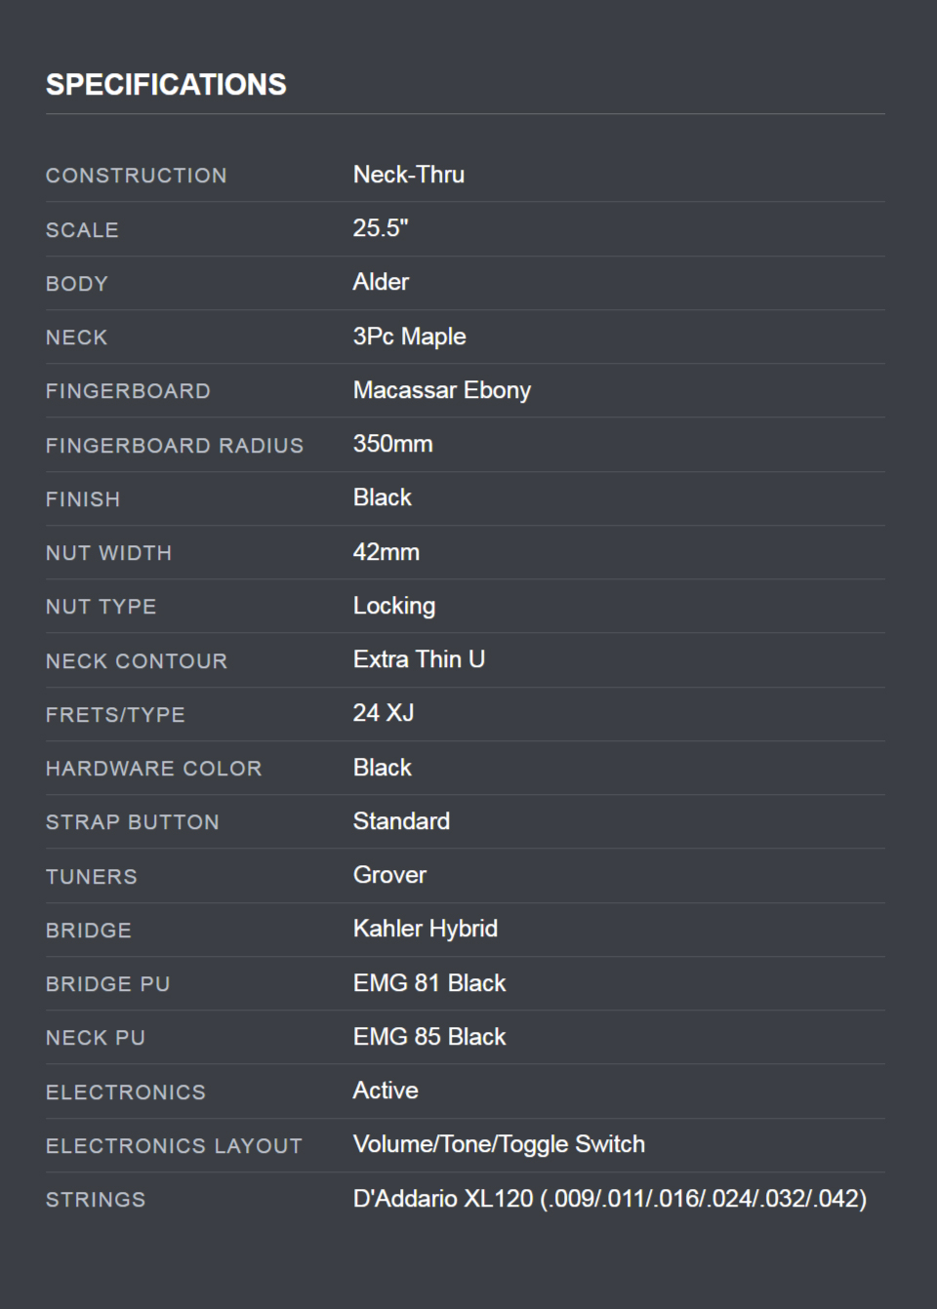Click the FINISH row label
Screen dimensions: 937x1309
tap(83, 499)
